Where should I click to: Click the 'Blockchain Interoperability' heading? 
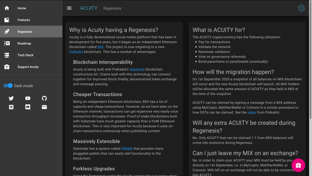103,62
